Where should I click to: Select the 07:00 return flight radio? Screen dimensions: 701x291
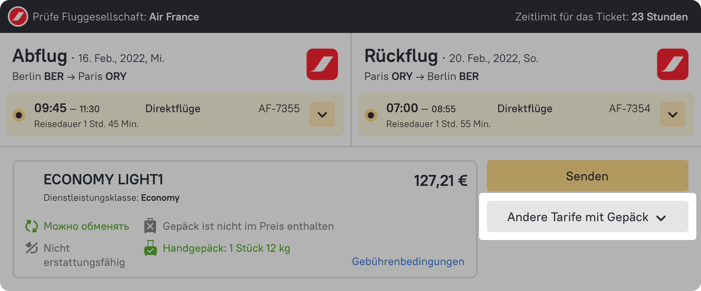tap(371, 115)
